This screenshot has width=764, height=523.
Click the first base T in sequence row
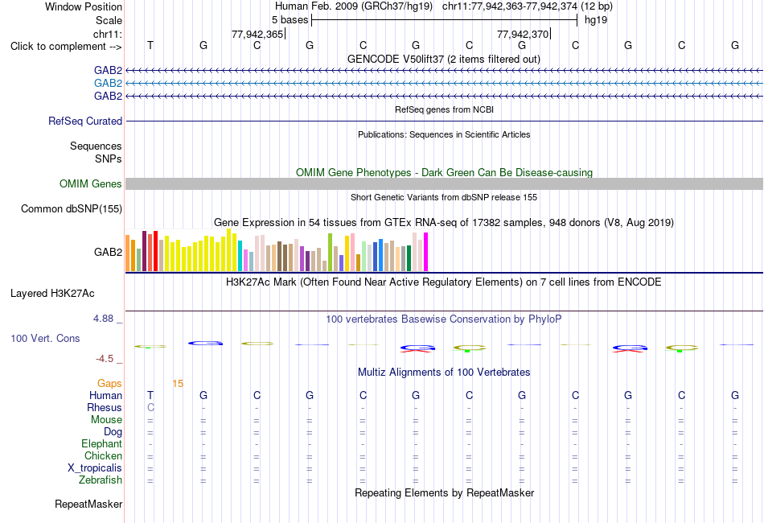point(150,45)
